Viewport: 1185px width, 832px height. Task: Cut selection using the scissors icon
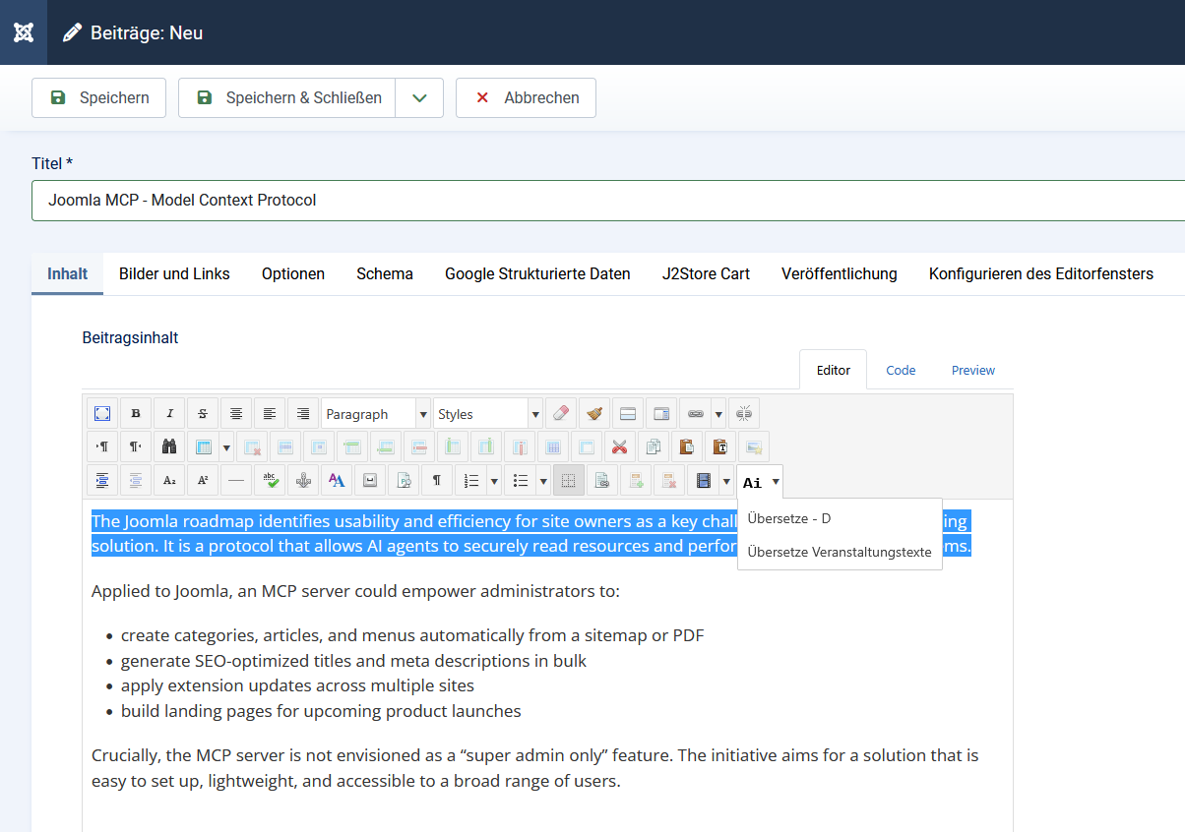tap(618, 446)
